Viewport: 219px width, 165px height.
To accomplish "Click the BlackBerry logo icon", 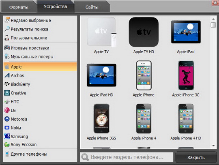I will click(x=7, y=84).
